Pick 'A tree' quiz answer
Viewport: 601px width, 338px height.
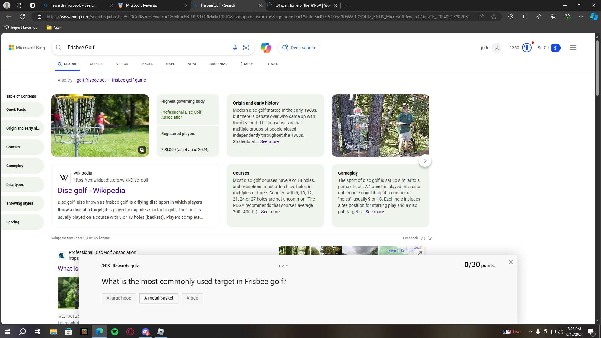click(x=192, y=298)
